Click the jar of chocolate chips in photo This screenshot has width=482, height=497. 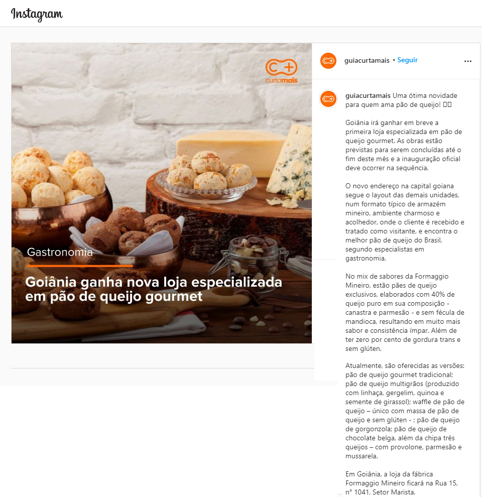(254, 255)
